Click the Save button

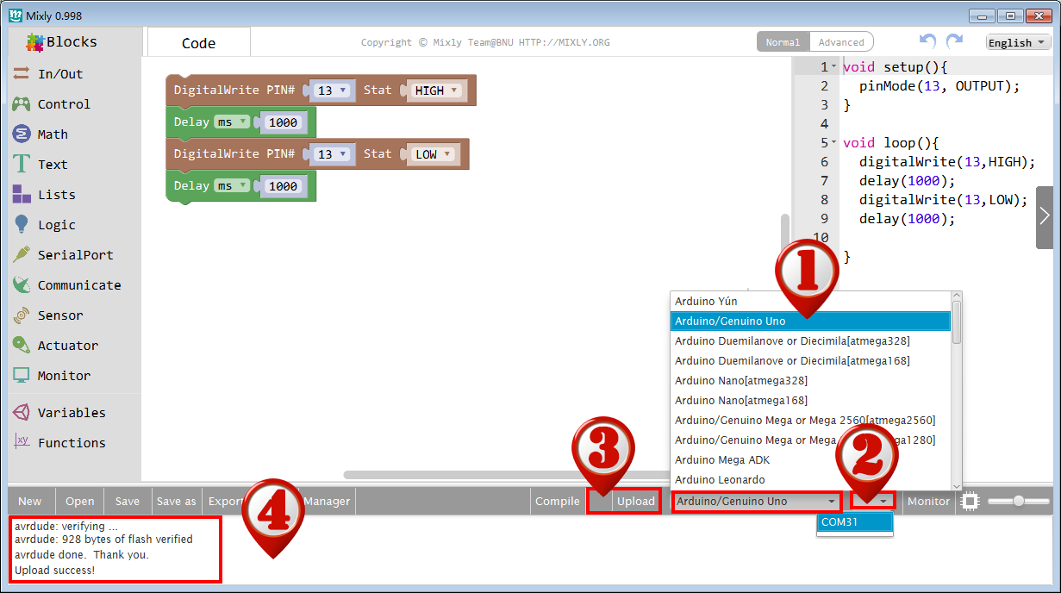click(128, 502)
